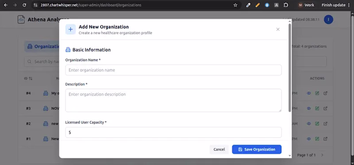Focus the Organization Name field

pyautogui.click(x=173, y=70)
